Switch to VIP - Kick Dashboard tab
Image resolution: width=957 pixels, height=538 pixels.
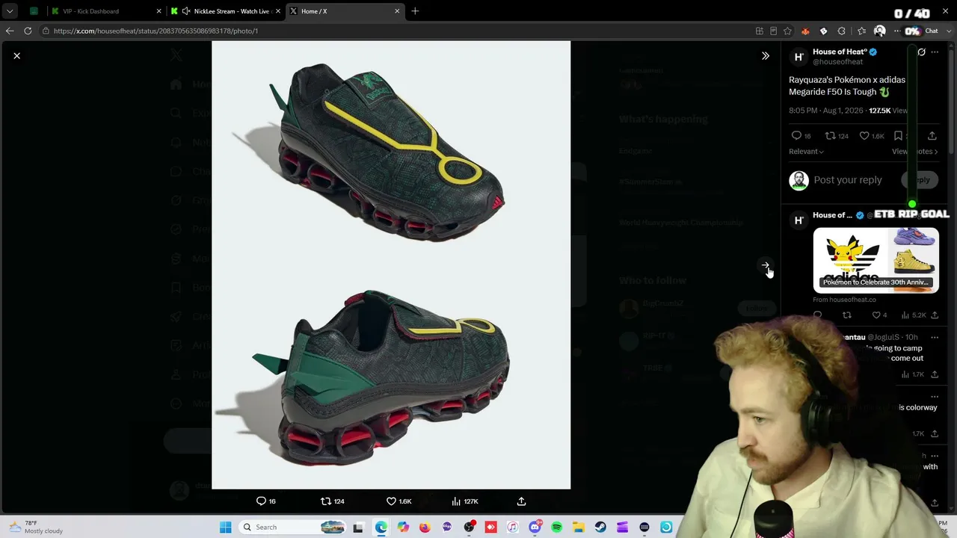[x=107, y=11]
